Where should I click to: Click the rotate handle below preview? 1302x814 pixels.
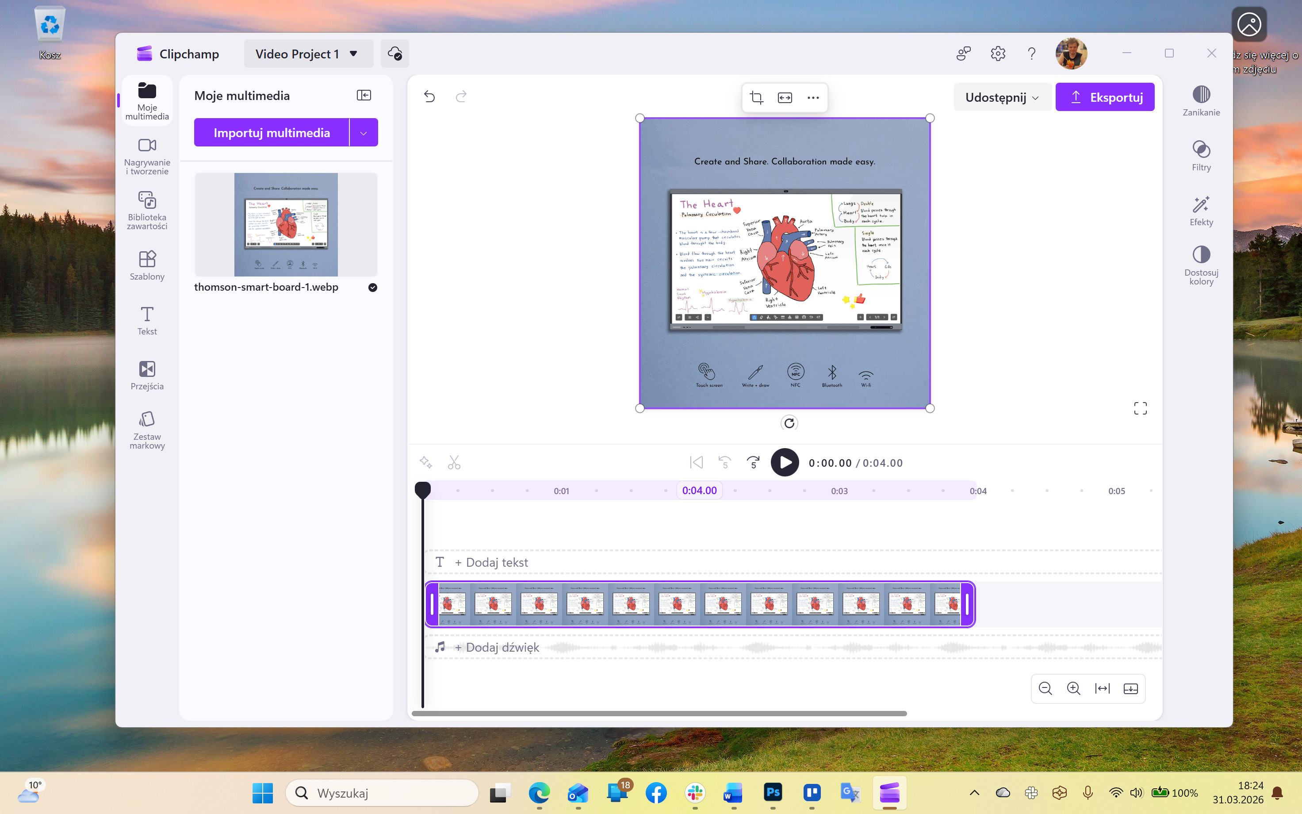coord(789,423)
